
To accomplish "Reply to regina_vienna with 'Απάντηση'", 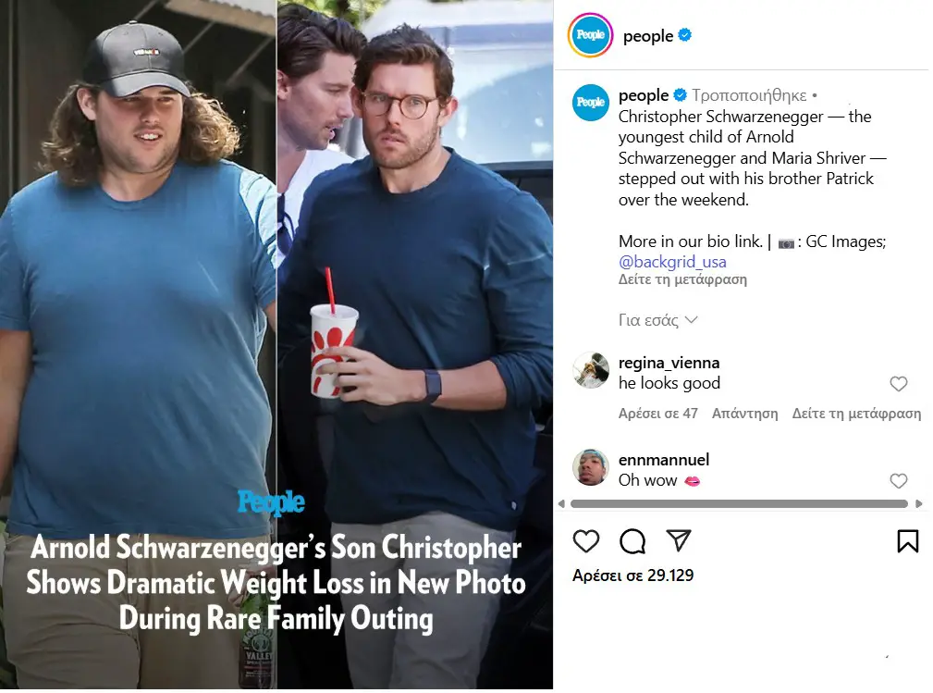I will pyautogui.click(x=745, y=414).
